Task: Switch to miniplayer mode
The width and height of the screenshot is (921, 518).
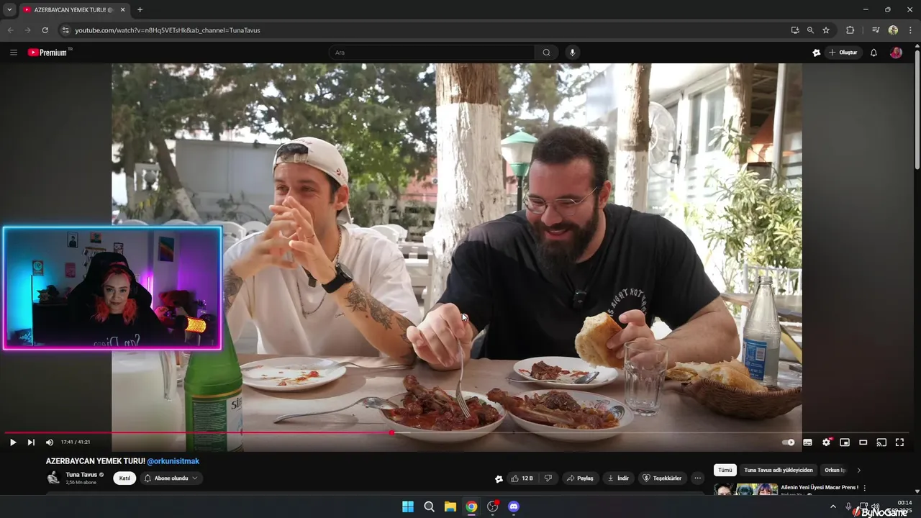Action: 845,442
